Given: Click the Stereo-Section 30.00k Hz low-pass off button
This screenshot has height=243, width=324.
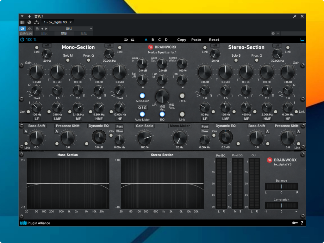Looking at the screenshot, I should pos(277,46).
